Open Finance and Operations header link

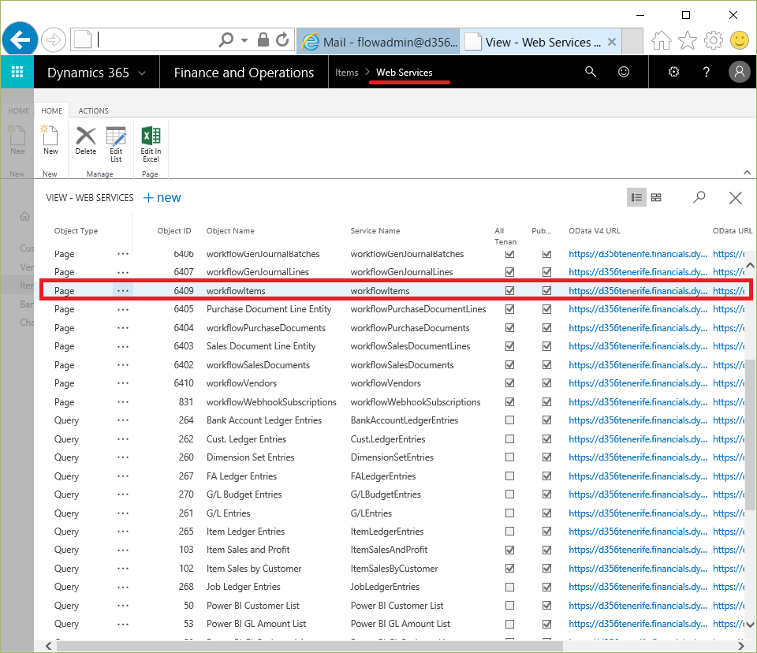[x=244, y=73]
